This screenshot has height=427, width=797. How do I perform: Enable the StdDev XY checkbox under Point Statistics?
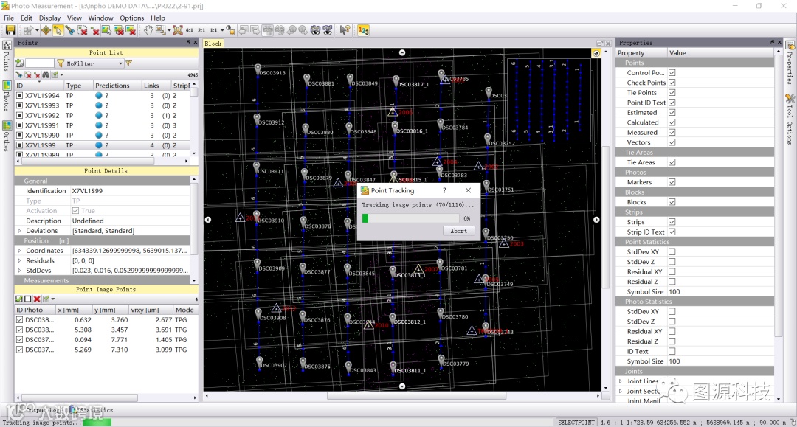(x=672, y=252)
